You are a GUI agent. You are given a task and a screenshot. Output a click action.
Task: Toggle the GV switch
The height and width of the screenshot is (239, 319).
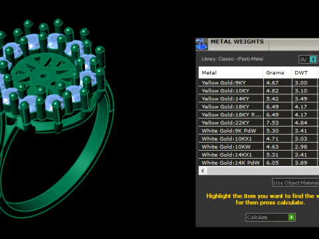tap(308, 59)
